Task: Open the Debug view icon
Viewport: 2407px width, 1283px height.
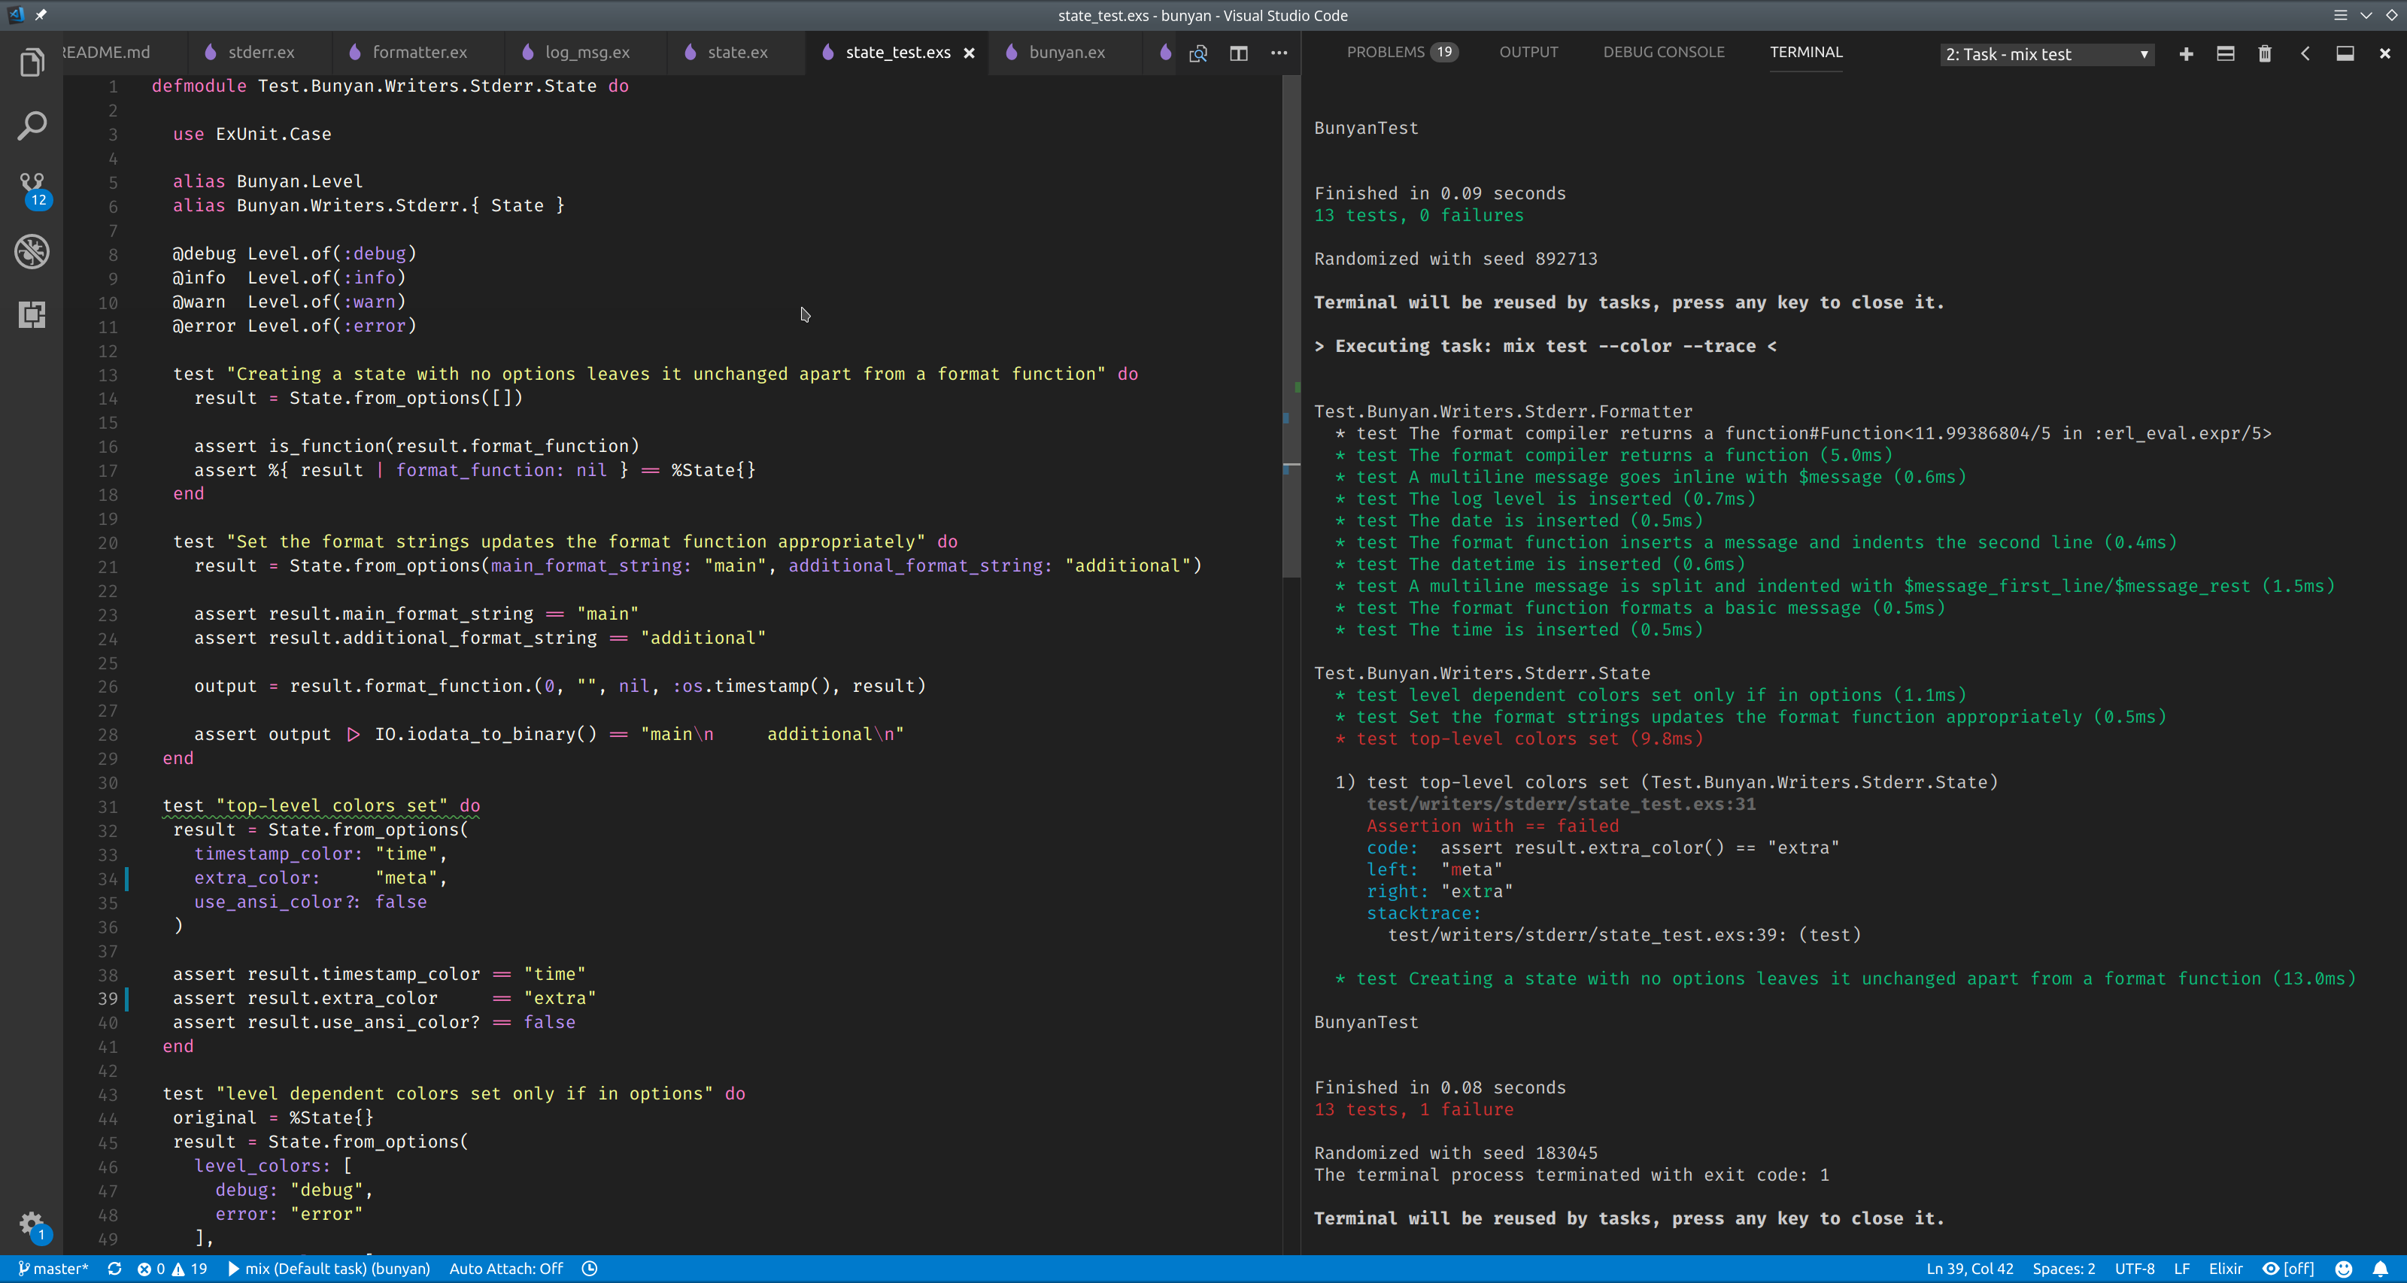Action: tap(32, 251)
